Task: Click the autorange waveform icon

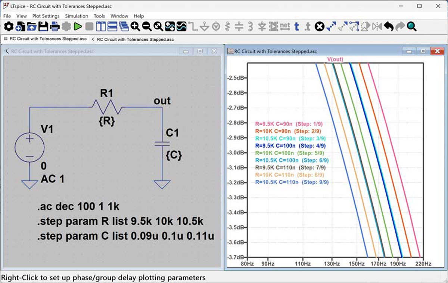Action: coord(170,27)
